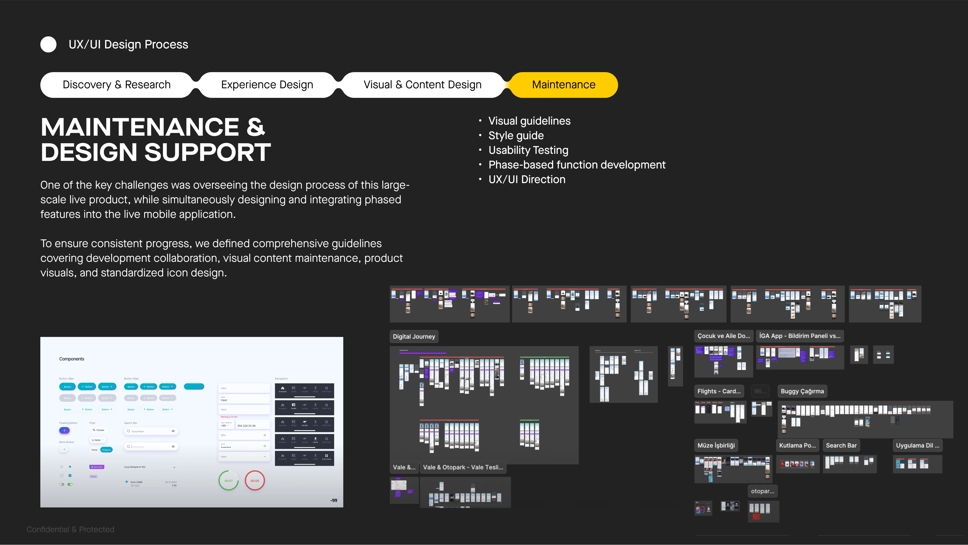Click the Digital Journey label
The image size is (968, 545).
pyautogui.click(x=414, y=336)
